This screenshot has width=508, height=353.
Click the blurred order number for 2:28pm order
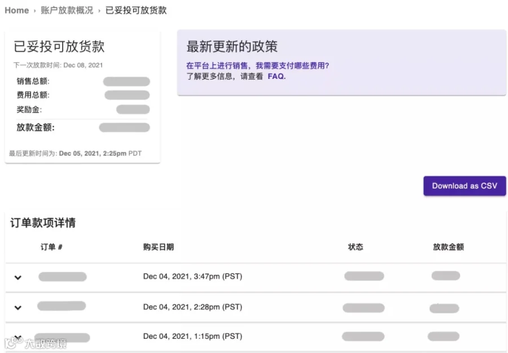point(62,306)
